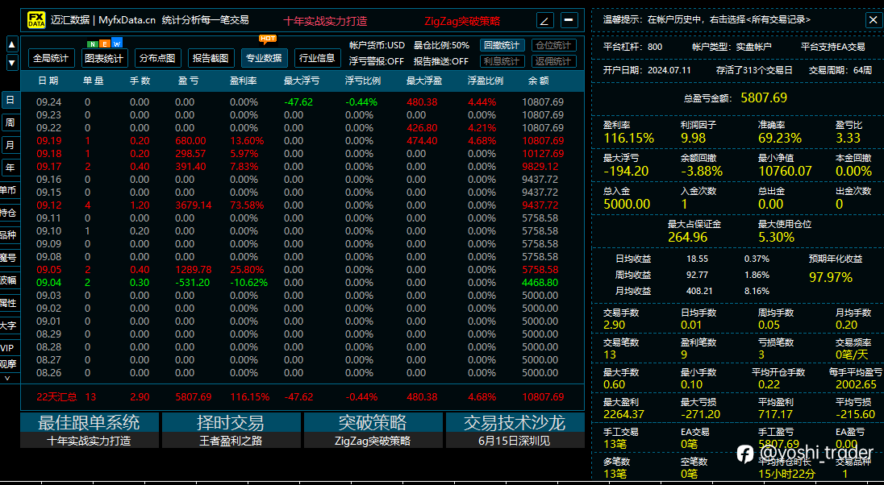
Task: Click the down arrow on left sidebar
Action: point(12,63)
